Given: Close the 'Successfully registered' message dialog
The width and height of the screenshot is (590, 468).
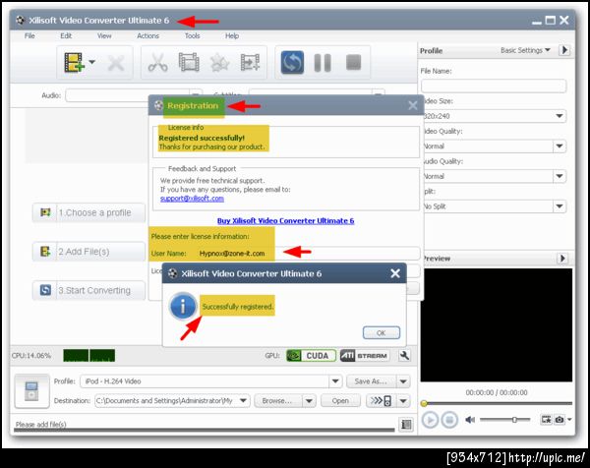Looking at the screenshot, I should coord(395,273).
